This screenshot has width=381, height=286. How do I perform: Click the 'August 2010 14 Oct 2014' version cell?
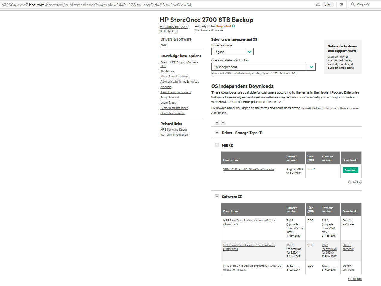[x=295, y=171]
